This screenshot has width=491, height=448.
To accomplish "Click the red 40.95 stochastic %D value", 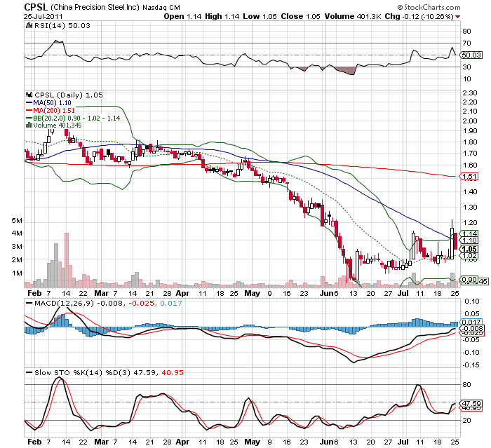I will [173, 372].
